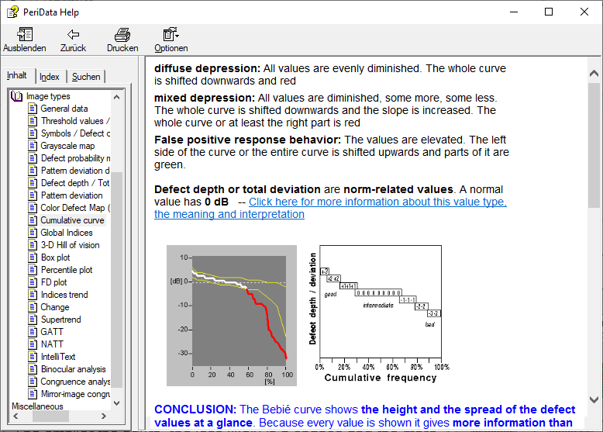Open the 3-D Hill of vision topic
The image size is (603, 432).
70,245
